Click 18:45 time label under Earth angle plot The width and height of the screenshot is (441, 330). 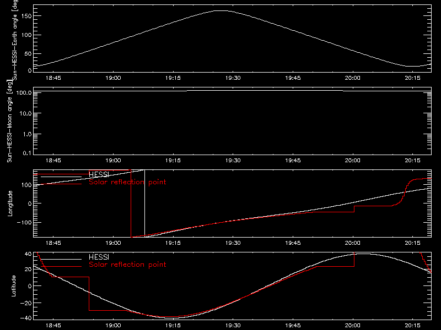pos(53,78)
